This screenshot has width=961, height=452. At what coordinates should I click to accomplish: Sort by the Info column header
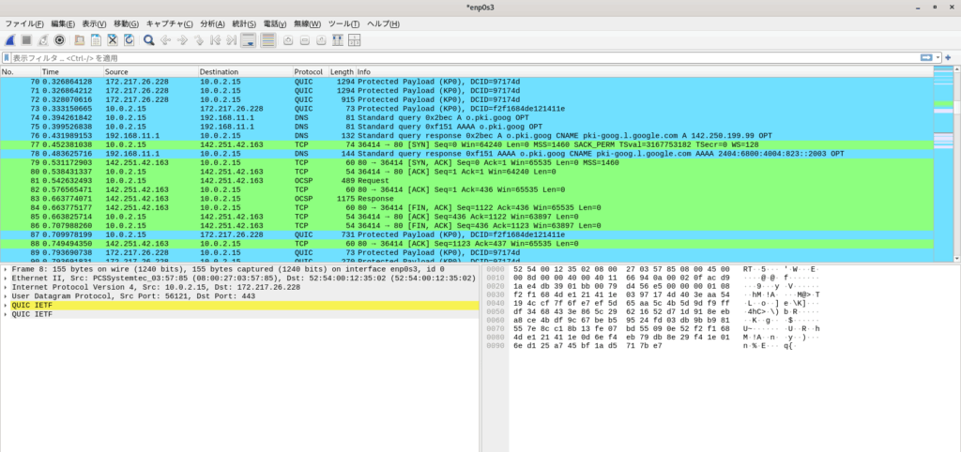644,71
